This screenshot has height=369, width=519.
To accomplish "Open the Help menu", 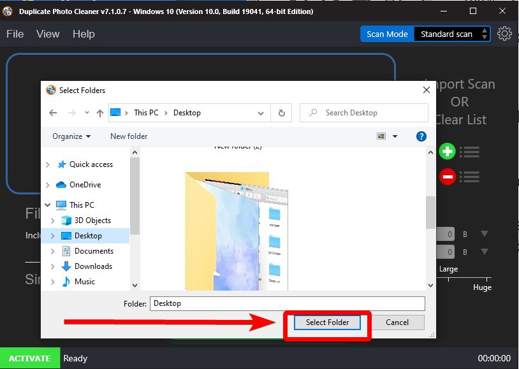I will [x=84, y=34].
